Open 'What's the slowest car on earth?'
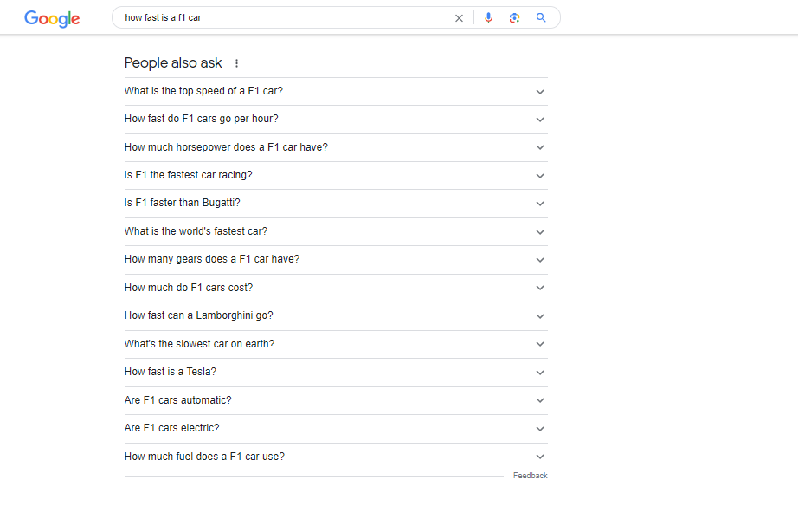798x506 pixels. point(199,344)
